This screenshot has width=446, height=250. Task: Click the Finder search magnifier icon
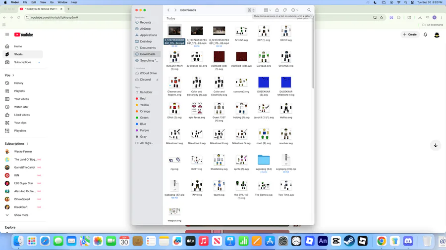[x=309, y=10]
